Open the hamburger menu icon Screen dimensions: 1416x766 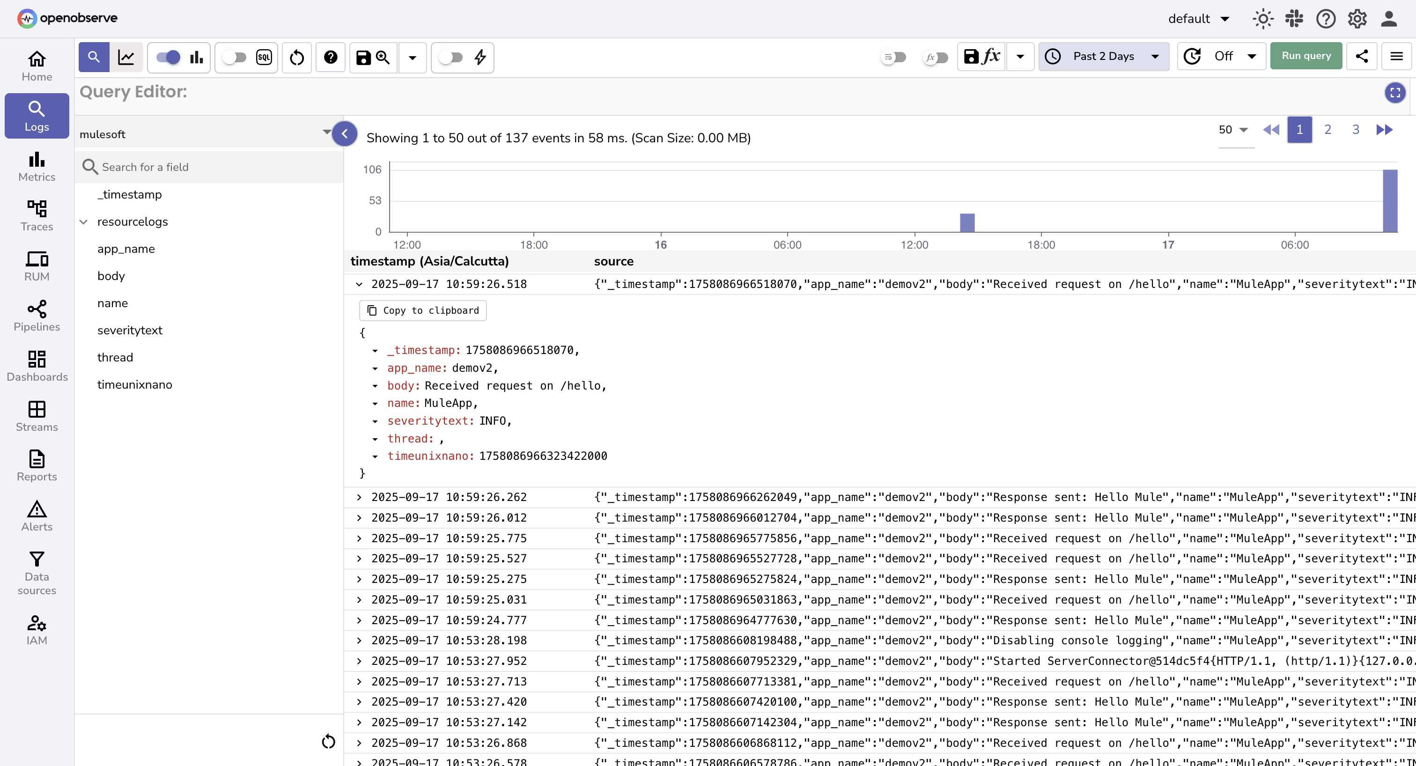[x=1396, y=56]
